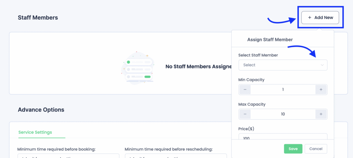Increase Max Capacity with plus icon
The image size is (353, 158).
[x=321, y=114]
